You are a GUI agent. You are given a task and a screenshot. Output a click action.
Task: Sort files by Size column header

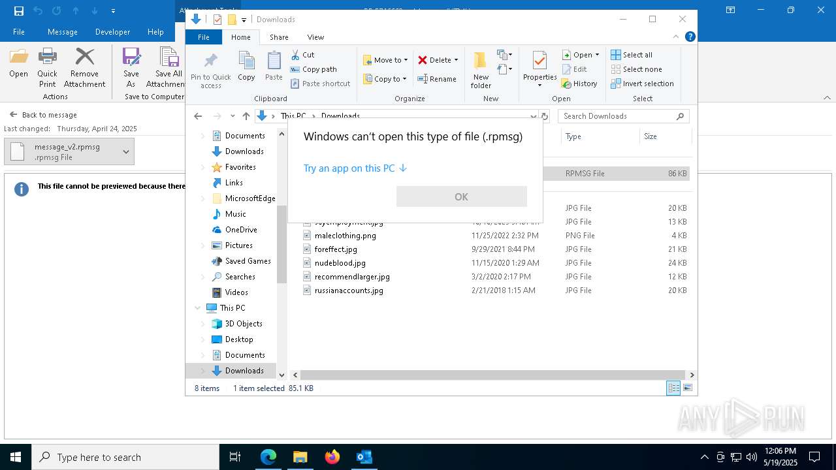(665, 136)
